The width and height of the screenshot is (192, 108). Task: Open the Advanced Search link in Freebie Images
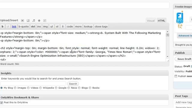pyautogui.click(x=185, y=36)
